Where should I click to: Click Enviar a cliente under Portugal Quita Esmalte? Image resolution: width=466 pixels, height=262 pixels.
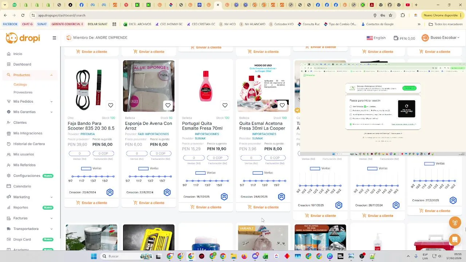point(206,207)
